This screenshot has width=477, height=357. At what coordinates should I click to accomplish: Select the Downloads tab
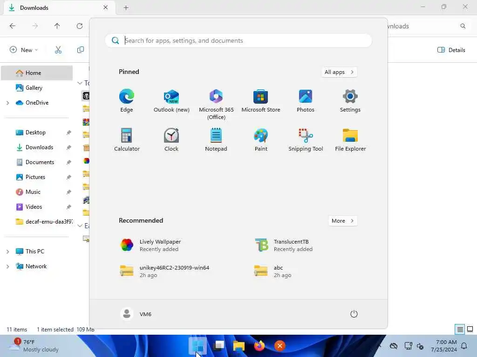59,7
